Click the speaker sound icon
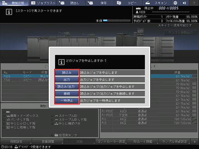Screen dimensions: 199x149 click(184, 3)
